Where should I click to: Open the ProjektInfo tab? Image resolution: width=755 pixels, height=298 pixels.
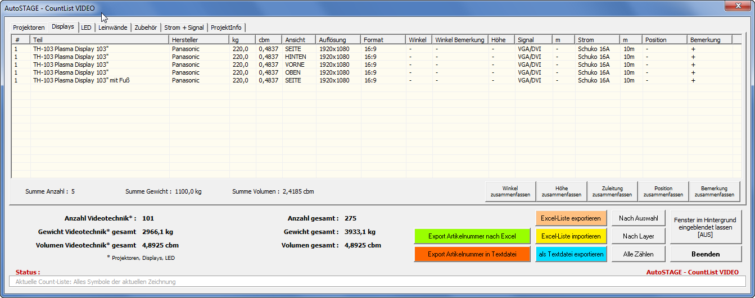click(226, 27)
